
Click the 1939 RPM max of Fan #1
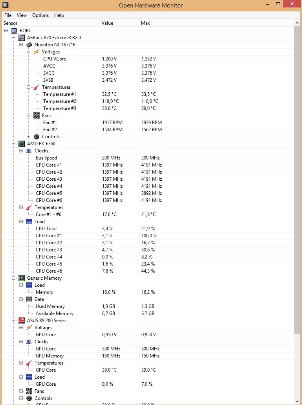pyautogui.click(x=152, y=123)
